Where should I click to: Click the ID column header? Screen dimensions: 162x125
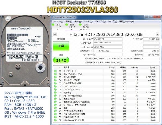tap(60, 68)
